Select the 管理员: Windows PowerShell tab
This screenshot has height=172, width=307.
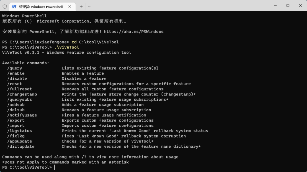41,7
